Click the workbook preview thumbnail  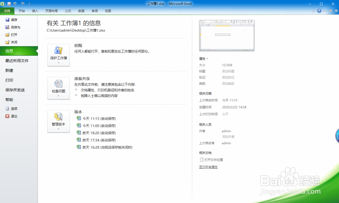tap(226, 35)
